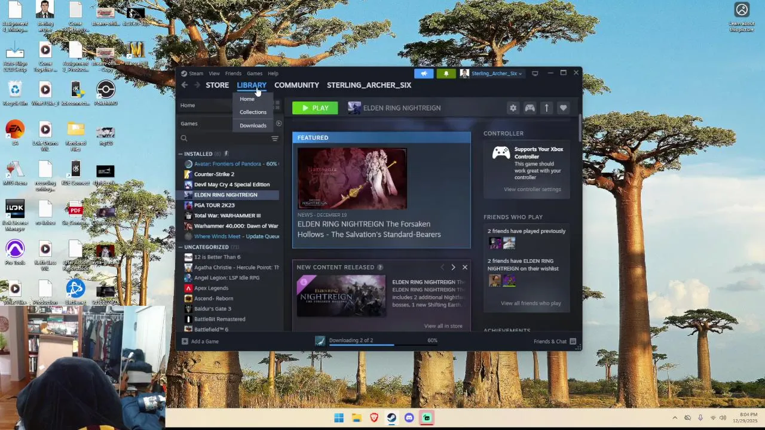765x430 pixels.
Task: Switch to the COMMUNITY tab
Action: pos(296,85)
